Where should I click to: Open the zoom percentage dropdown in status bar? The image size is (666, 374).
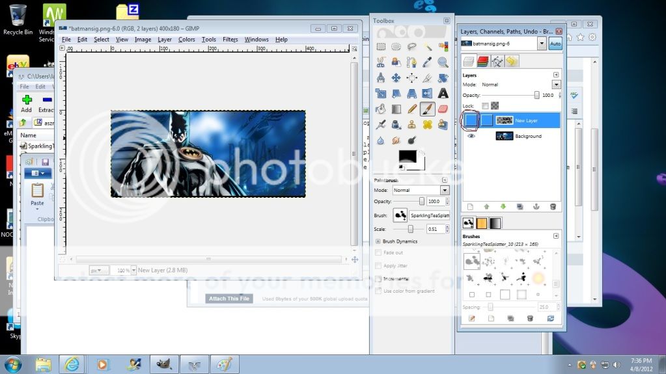[133, 270]
